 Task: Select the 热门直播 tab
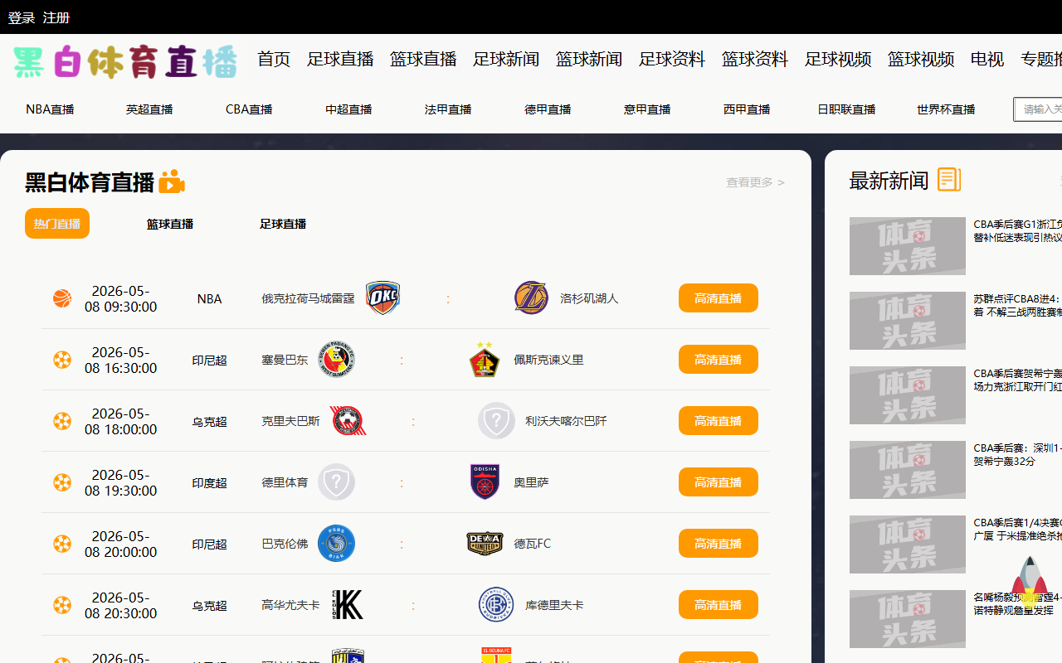57,224
